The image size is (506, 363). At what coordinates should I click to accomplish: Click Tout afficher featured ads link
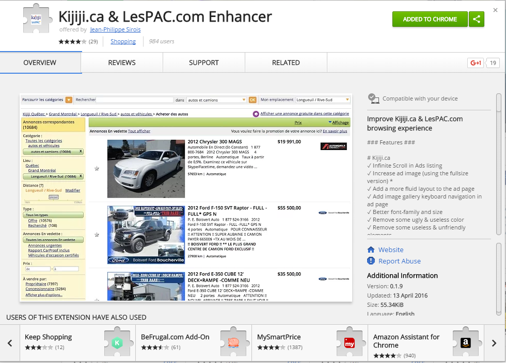click(139, 131)
